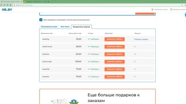Order level1.mobi with Заказать сейчас
Screen dimensions: 186x104
[115, 62]
